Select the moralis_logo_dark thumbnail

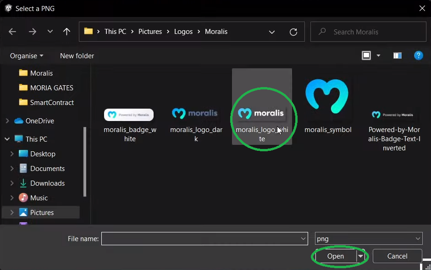click(x=194, y=113)
